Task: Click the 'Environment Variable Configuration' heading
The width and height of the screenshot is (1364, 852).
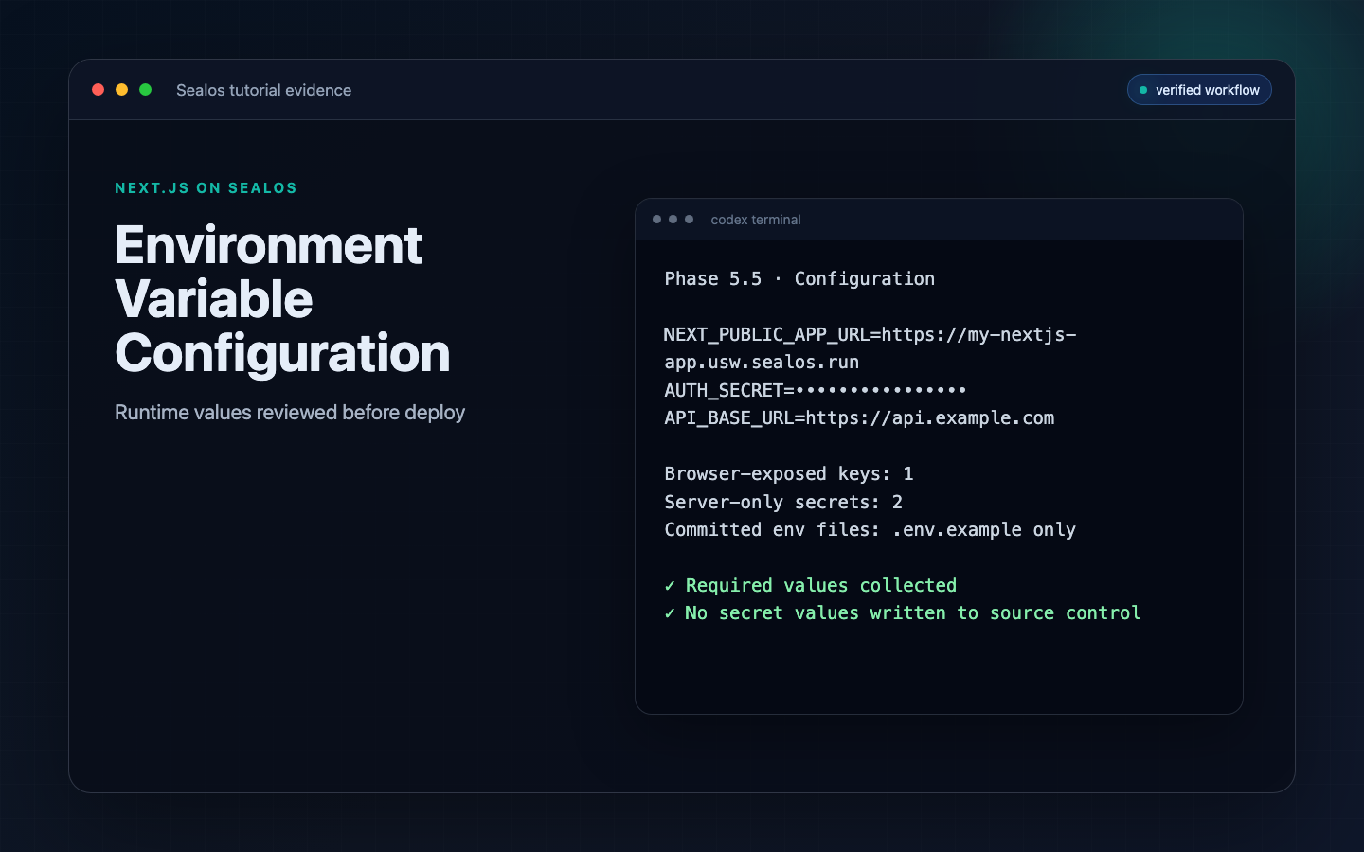Action: (282, 299)
